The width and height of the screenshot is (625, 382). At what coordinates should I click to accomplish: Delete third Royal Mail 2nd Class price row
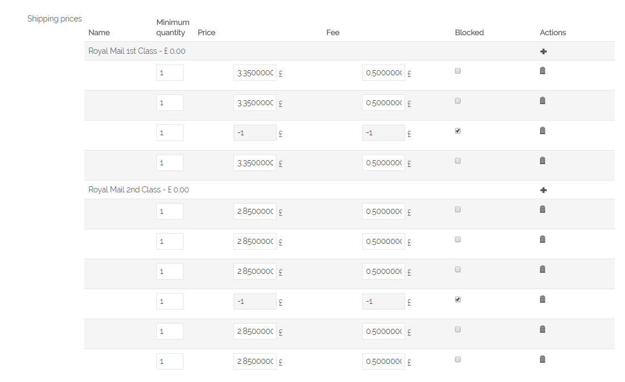pos(542,269)
